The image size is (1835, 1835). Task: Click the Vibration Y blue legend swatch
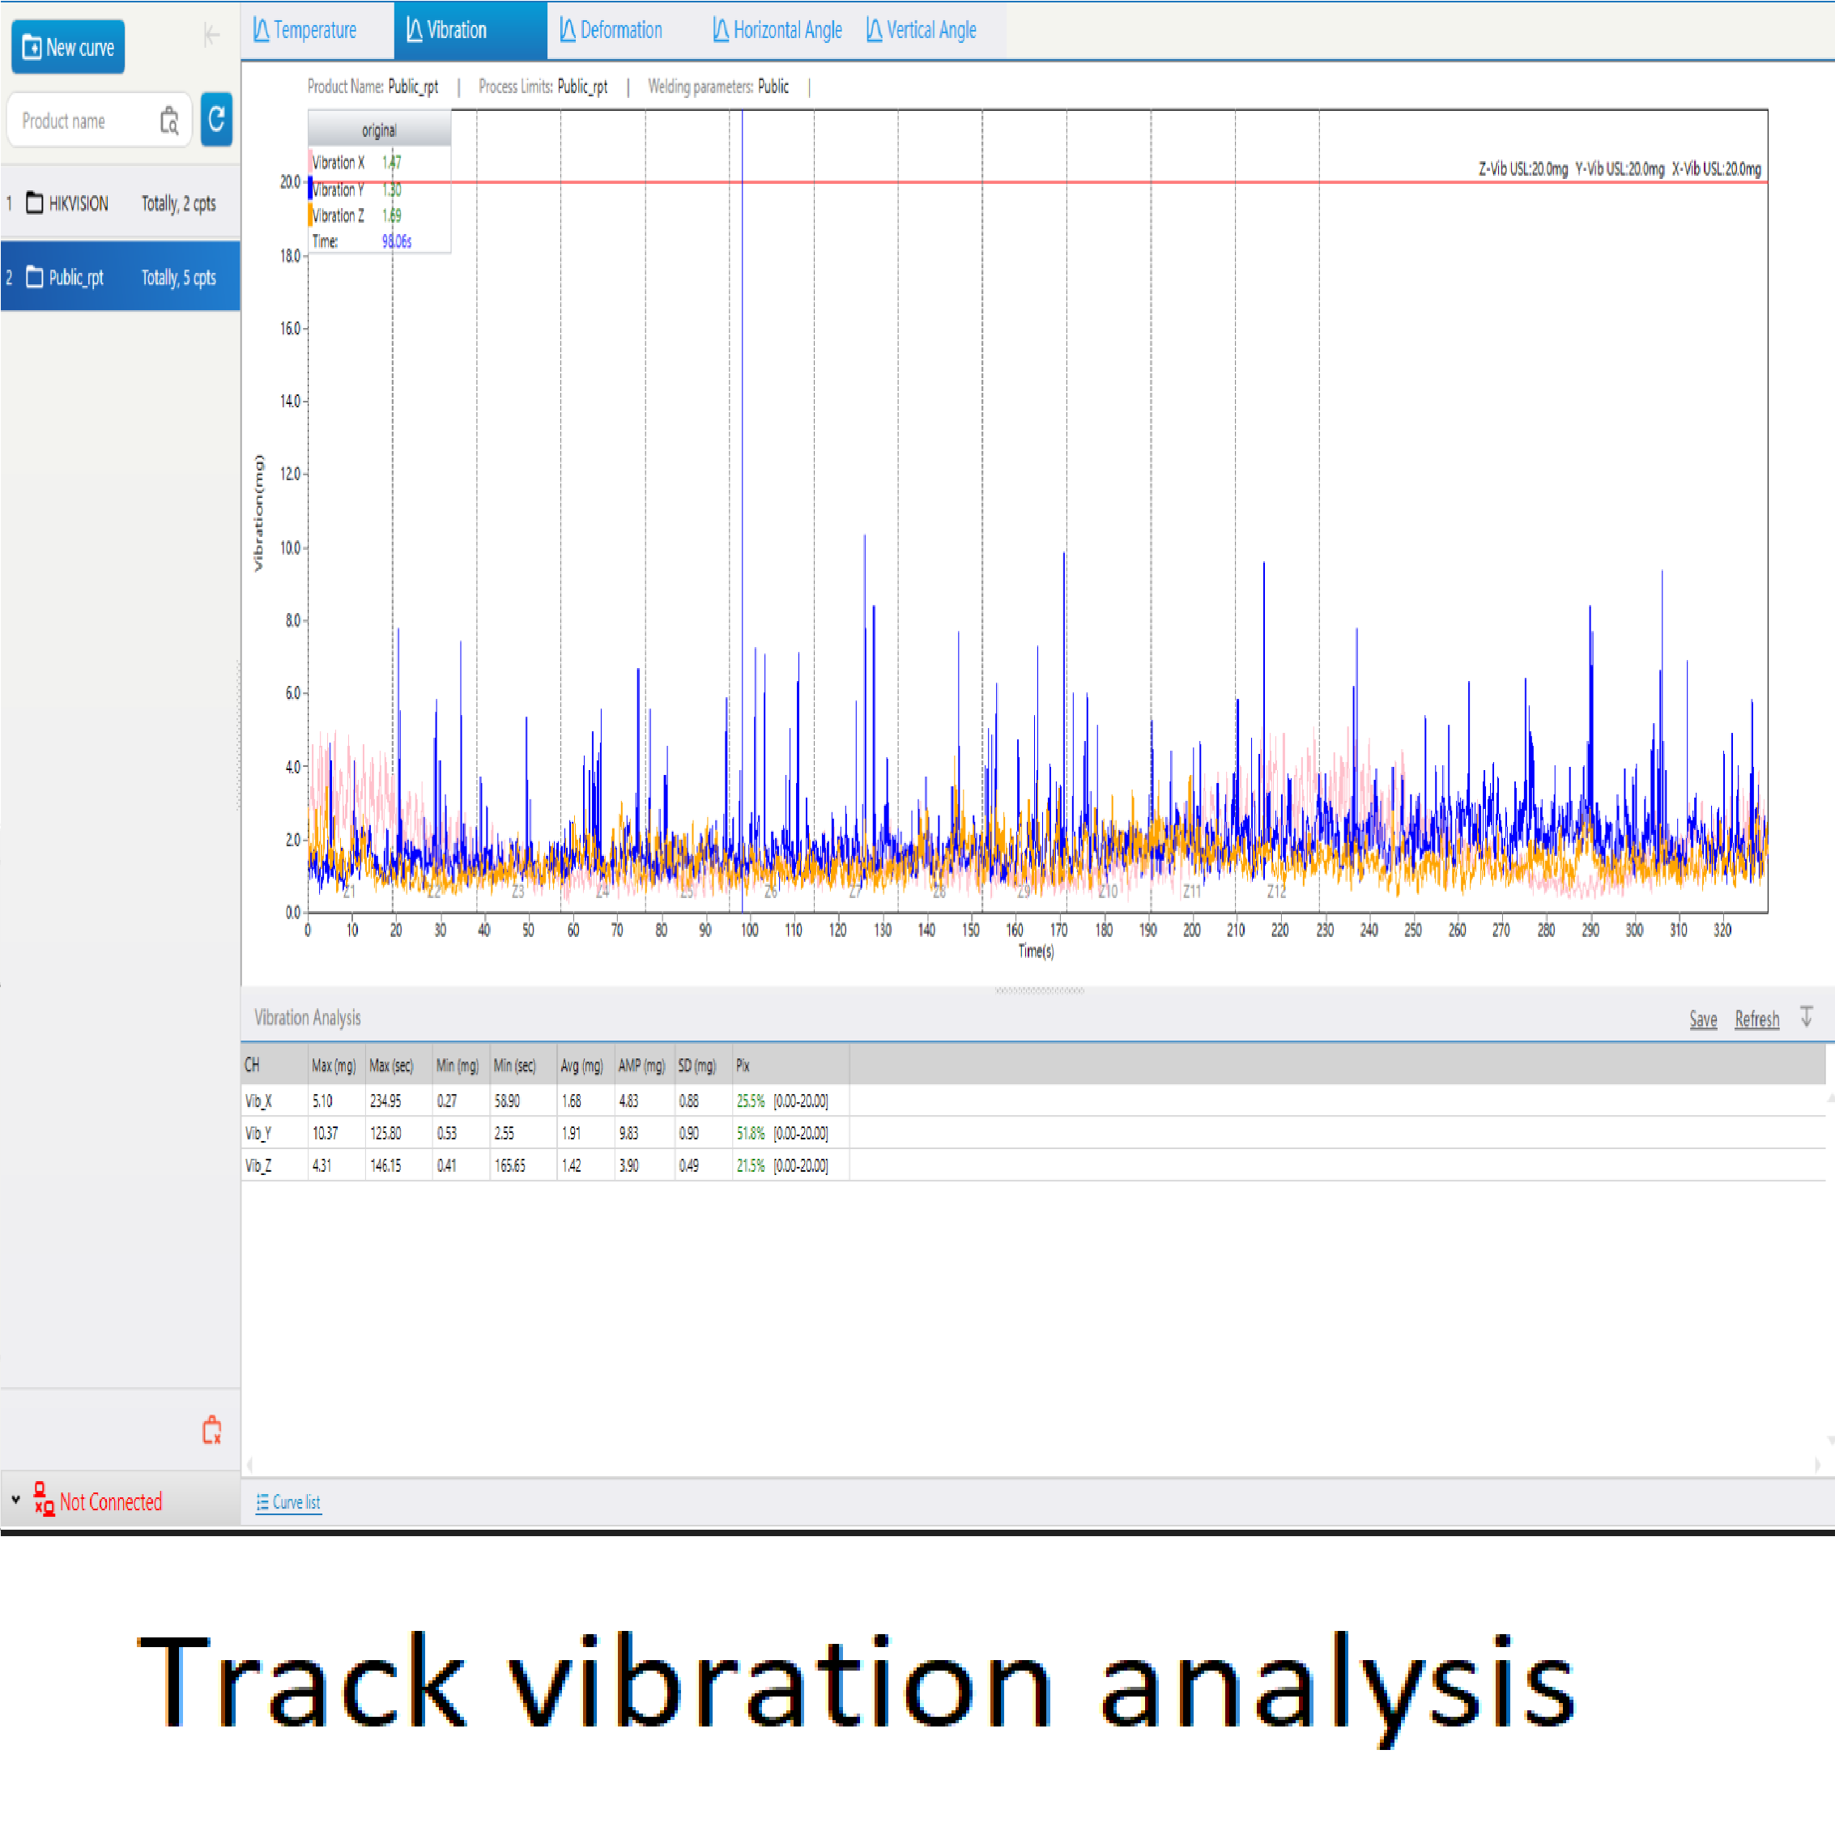[x=311, y=189]
